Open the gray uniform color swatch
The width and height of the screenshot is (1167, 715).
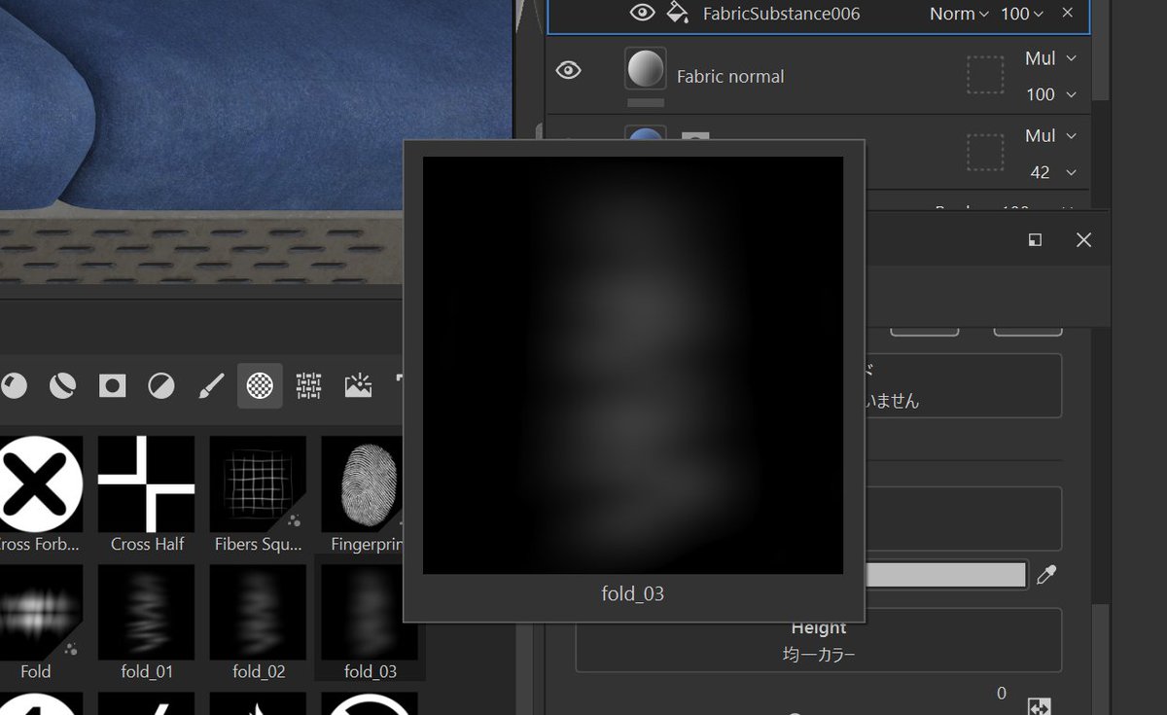click(x=946, y=575)
